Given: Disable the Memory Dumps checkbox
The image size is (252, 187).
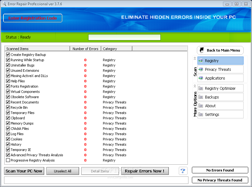Looking at the screenshot, I should click(x=8, y=123).
